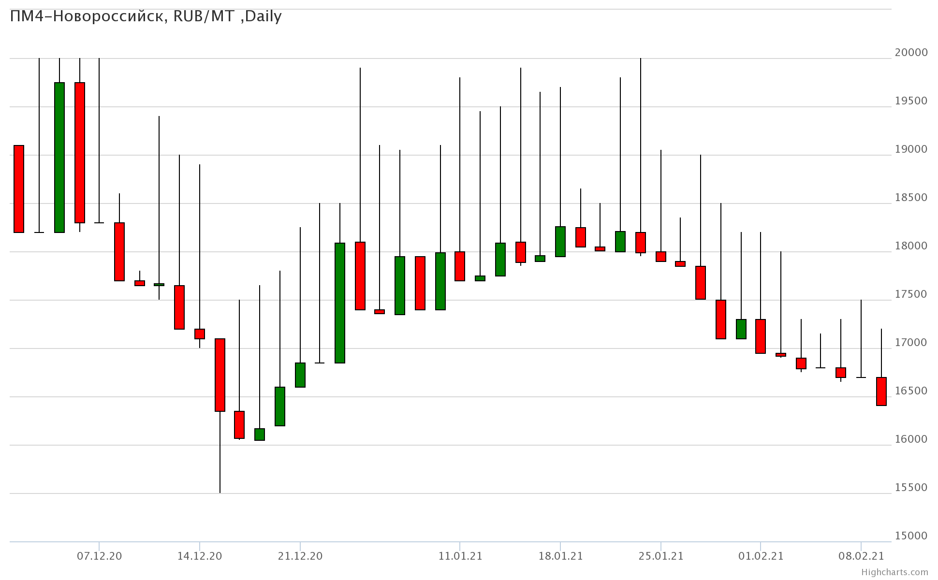Click the tall green candle topping near 19750
This screenshot has height=580, width=938.
tap(59, 157)
